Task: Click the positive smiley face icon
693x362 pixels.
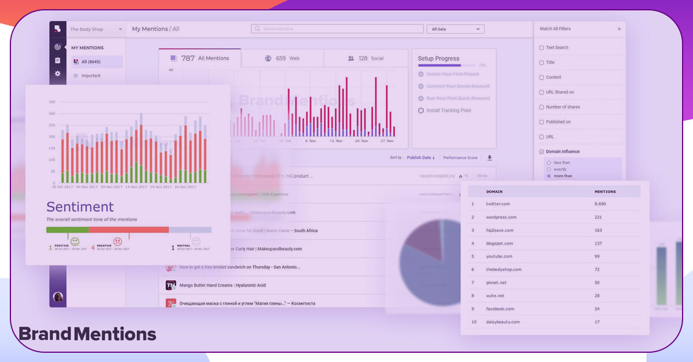Action: [x=75, y=242]
